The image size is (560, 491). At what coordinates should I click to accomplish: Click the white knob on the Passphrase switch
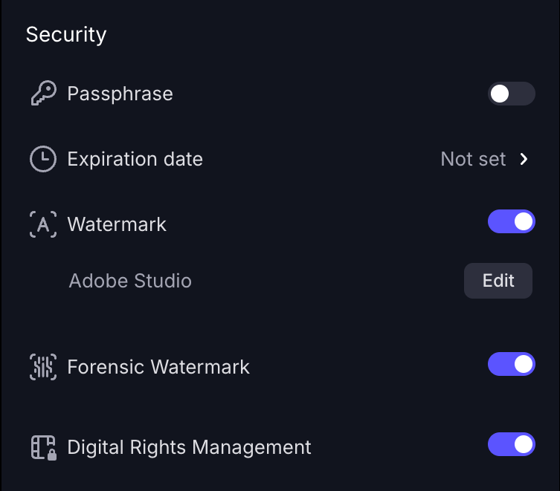(500, 94)
